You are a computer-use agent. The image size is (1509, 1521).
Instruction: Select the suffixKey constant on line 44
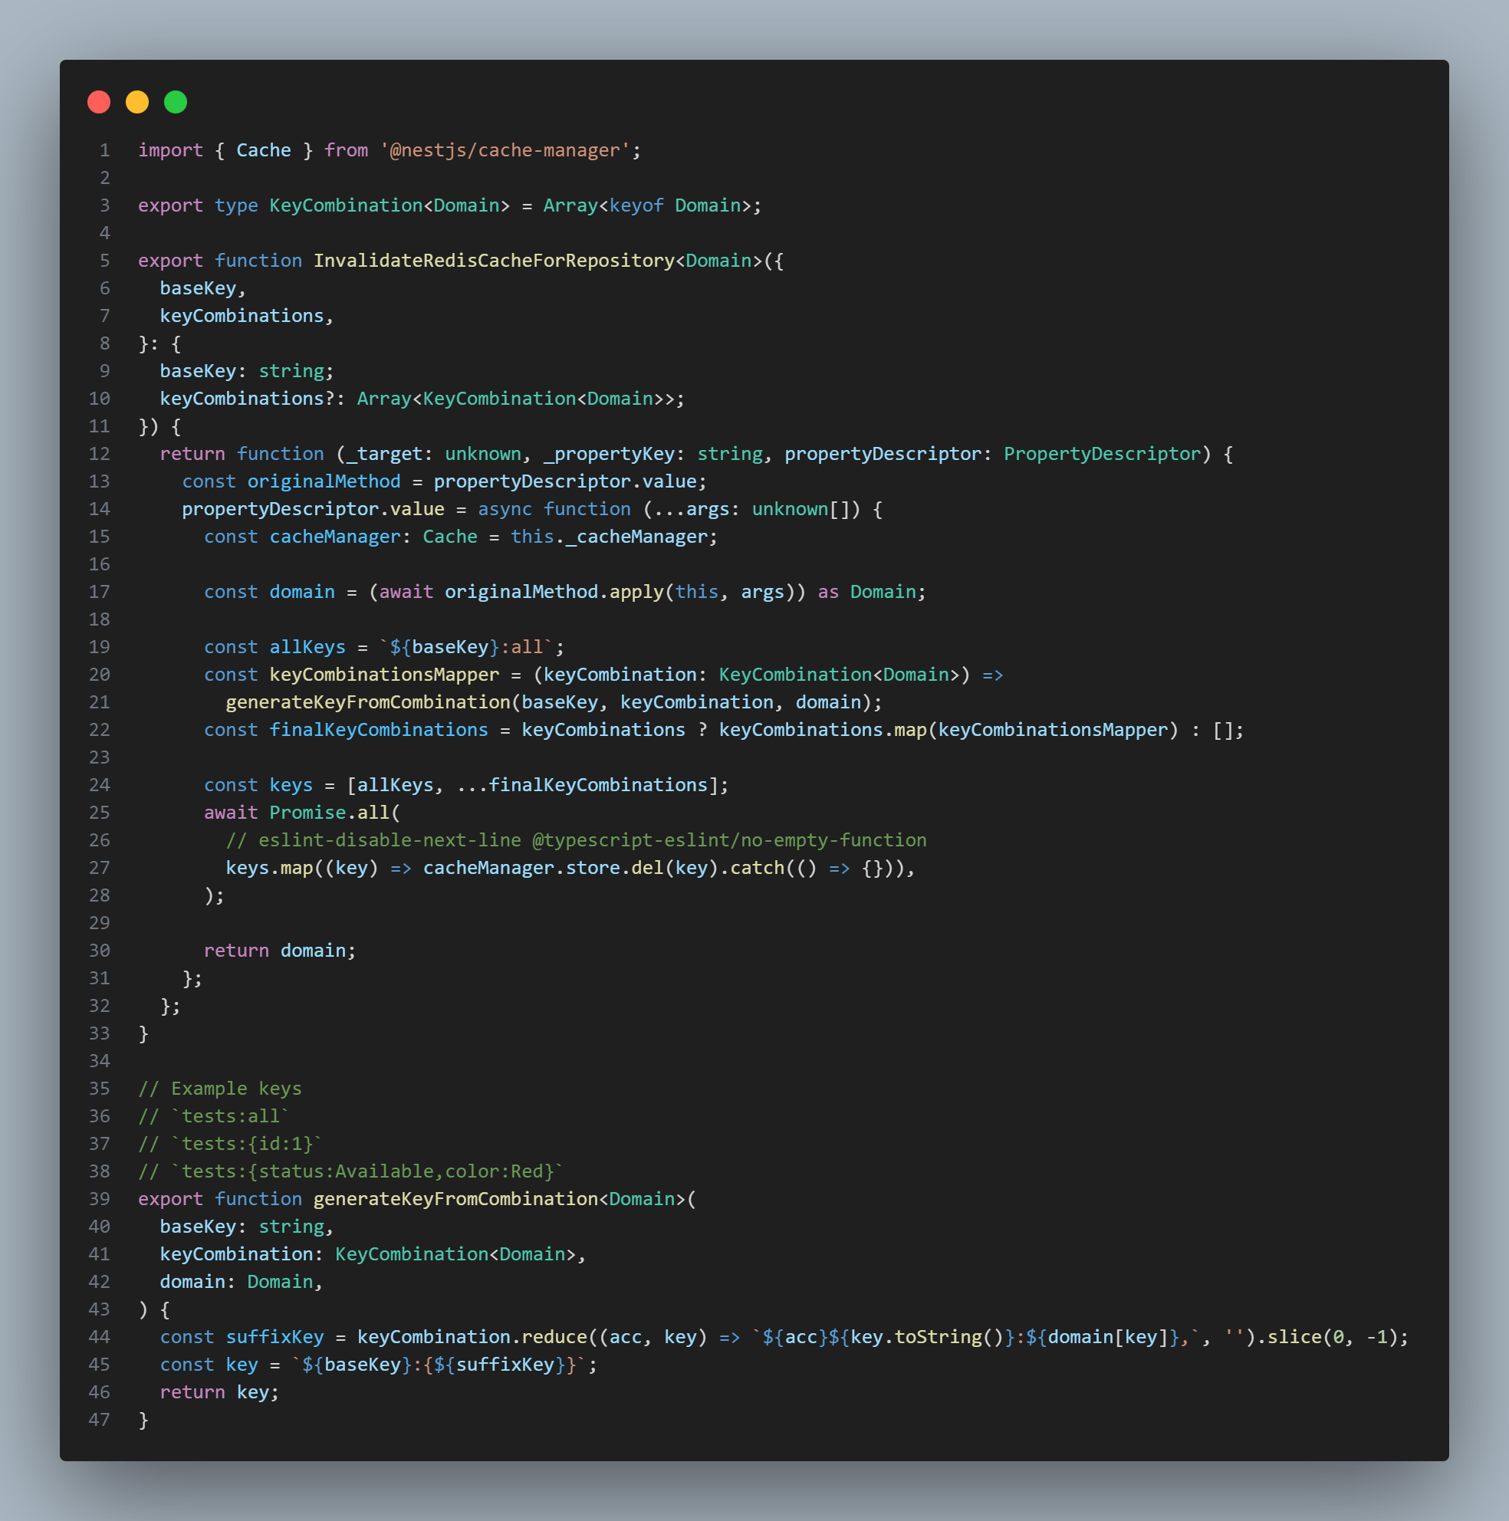(x=274, y=1336)
